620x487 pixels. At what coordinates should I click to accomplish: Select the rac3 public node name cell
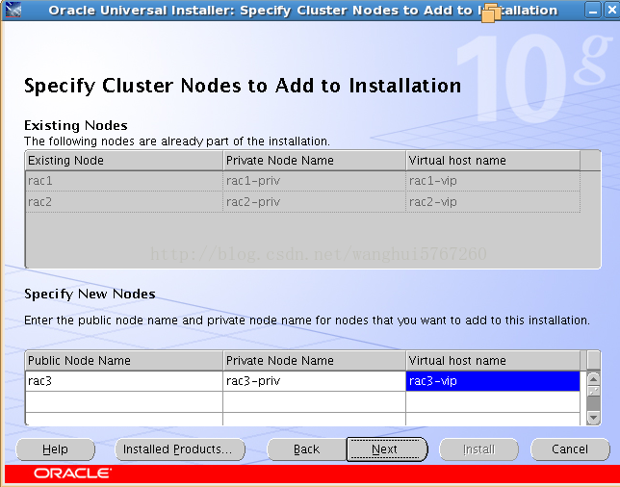point(124,381)
